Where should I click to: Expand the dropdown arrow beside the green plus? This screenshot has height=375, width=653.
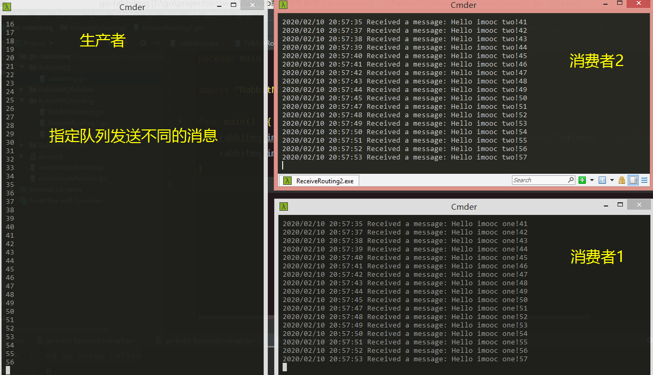point(592,180)
